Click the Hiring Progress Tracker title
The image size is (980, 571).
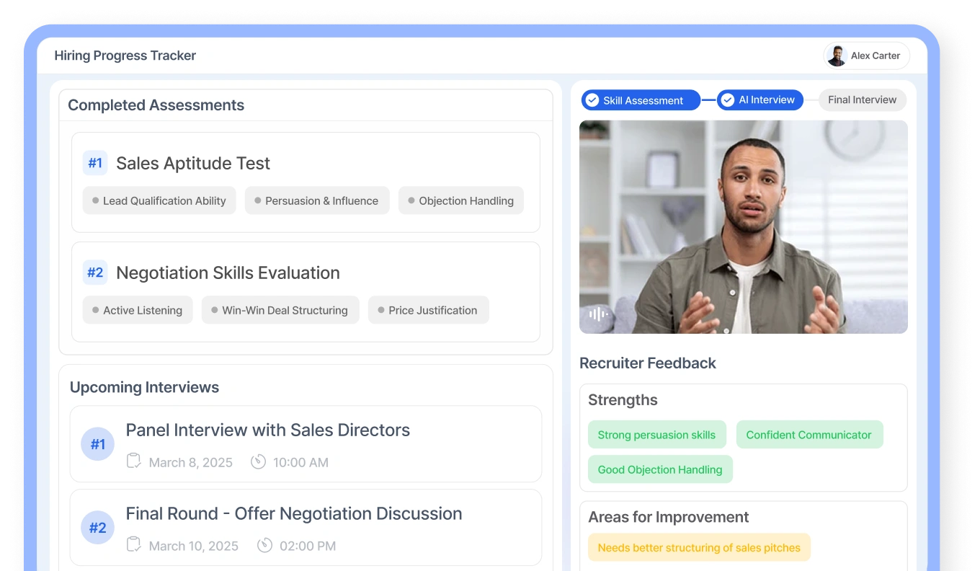(125, 56)
